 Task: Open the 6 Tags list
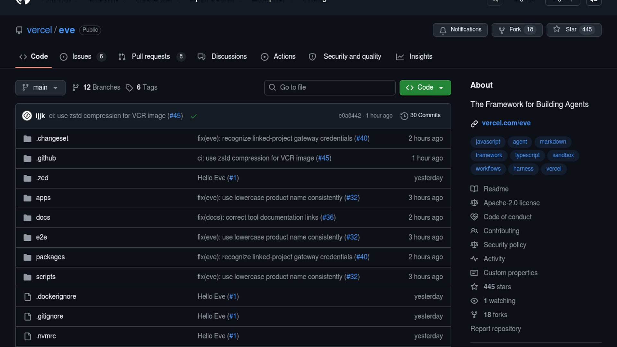[x=142, y=87]
